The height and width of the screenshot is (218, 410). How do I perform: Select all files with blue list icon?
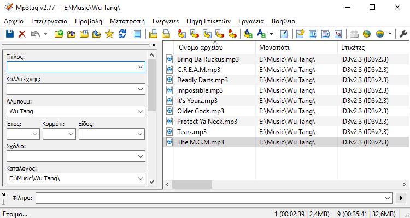coord(137,34)
